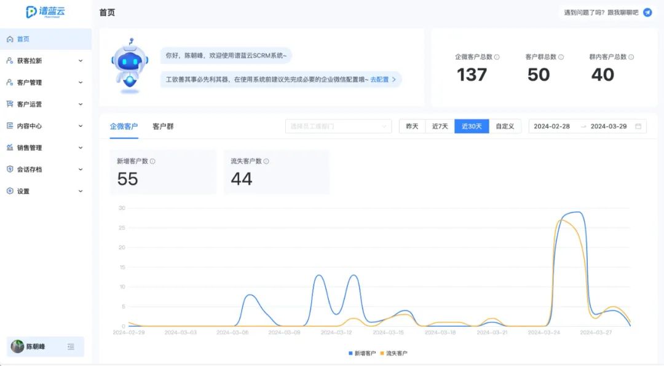Screen dimensions: 664x366
Task: Go to 首页 in the sidebar
Action: tap(45, 39)
